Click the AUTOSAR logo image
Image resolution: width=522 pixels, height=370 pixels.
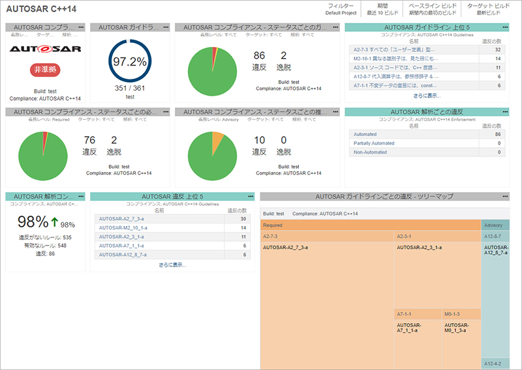45,49
